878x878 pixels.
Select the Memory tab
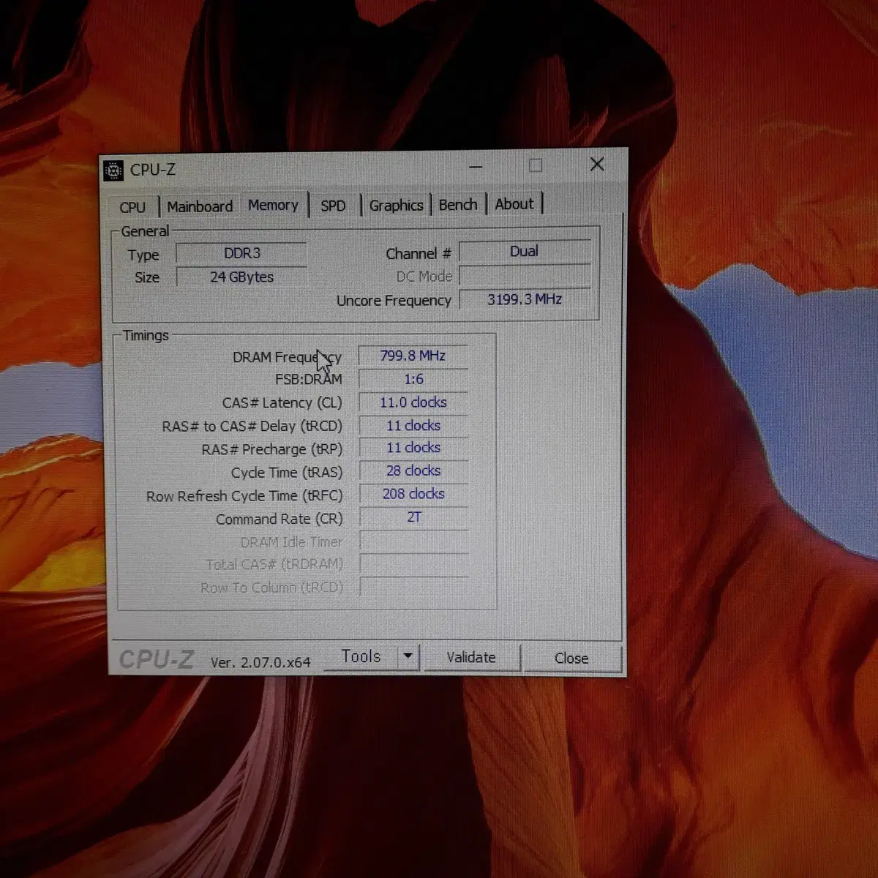(273, 205)
